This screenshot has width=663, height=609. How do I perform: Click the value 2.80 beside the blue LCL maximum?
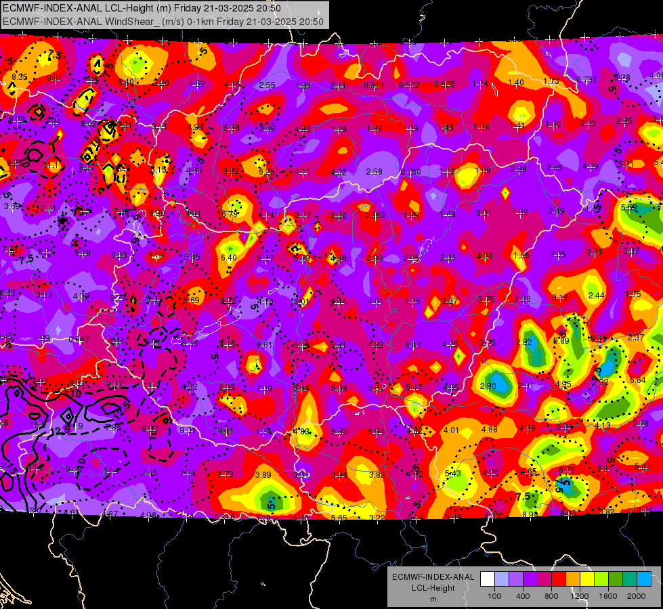click(x=488, y=386)
